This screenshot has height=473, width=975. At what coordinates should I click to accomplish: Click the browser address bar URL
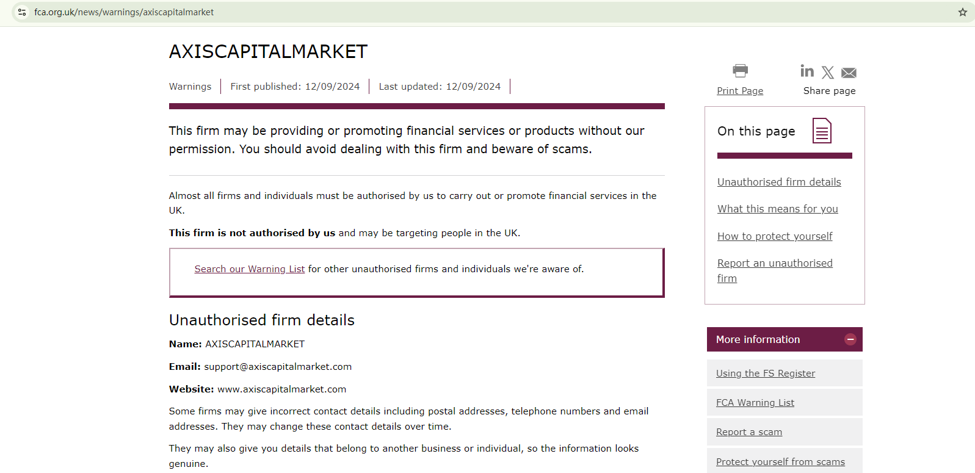tap(124, 12)
